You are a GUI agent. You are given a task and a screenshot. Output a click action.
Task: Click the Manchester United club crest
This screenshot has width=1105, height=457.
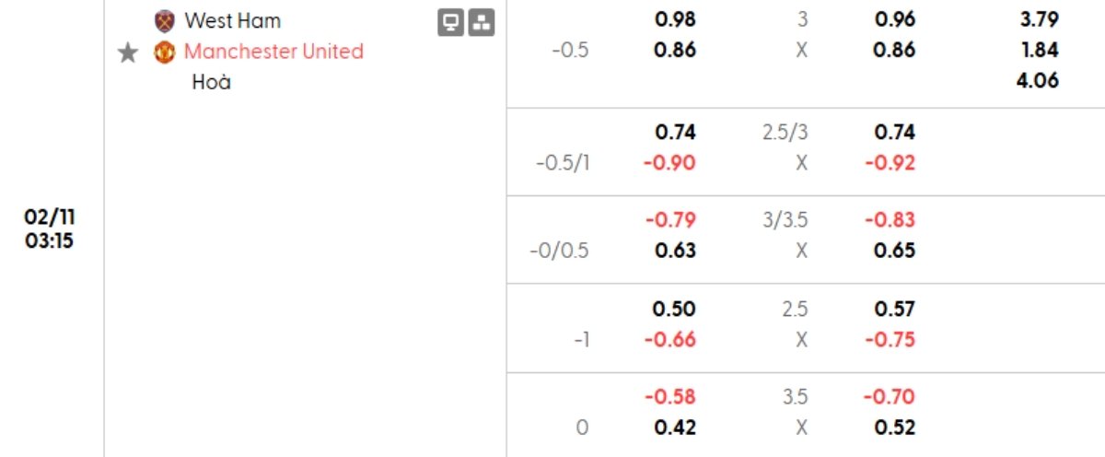[x=165, y=52]
